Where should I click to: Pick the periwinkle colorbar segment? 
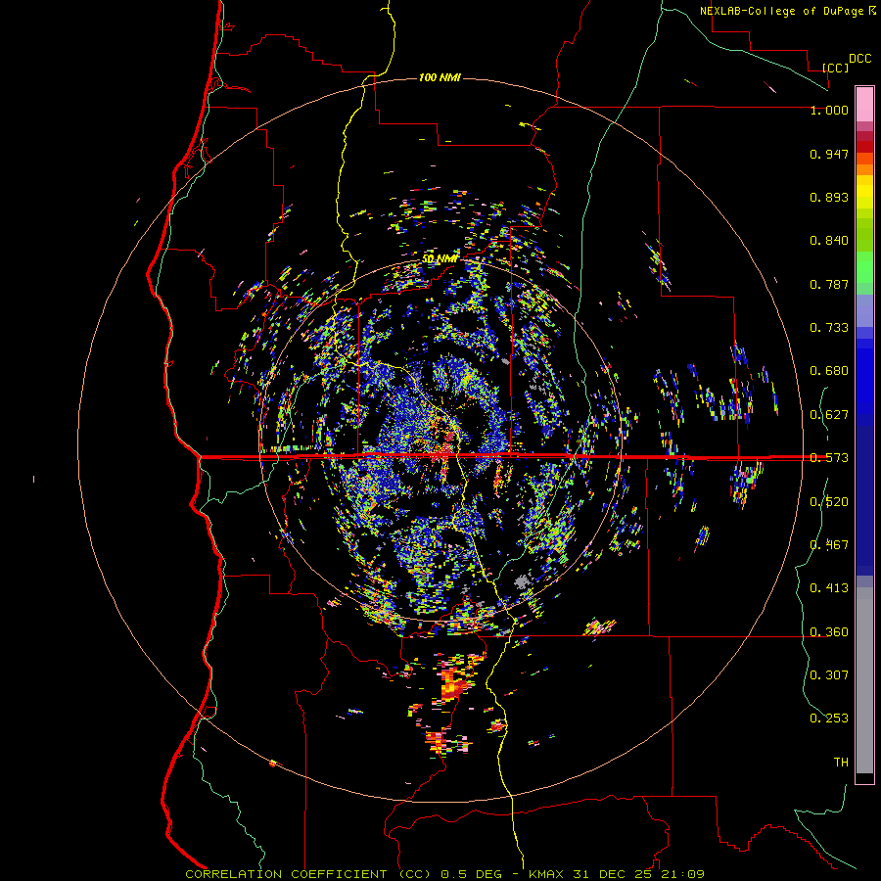864,312
